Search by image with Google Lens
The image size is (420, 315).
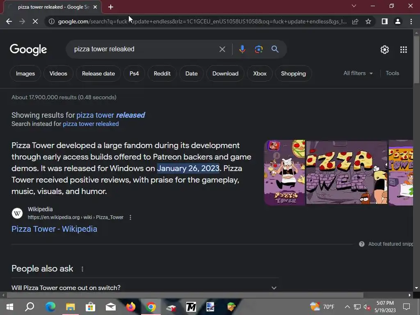point(258,49)
